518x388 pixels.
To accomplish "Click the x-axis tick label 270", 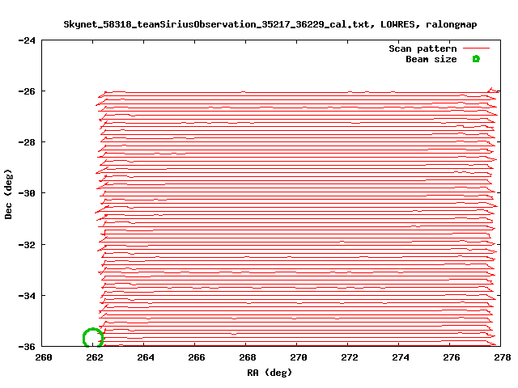I will 299,357.
